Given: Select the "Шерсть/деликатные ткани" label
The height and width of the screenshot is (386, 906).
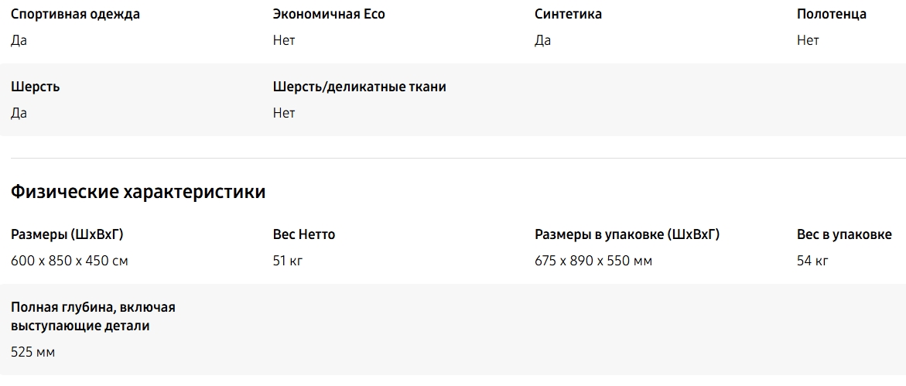Looking at the screenshot, I should click(359, 87).
